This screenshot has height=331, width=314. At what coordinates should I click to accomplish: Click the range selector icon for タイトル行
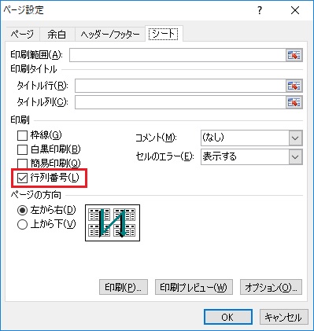[x=294, y=86]
